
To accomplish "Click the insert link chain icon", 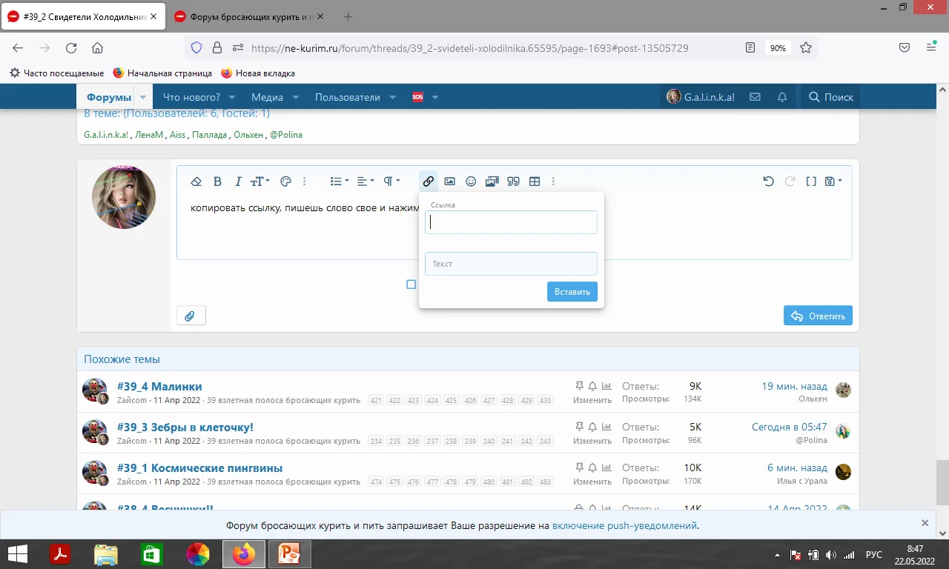I will tap(428, 182).
